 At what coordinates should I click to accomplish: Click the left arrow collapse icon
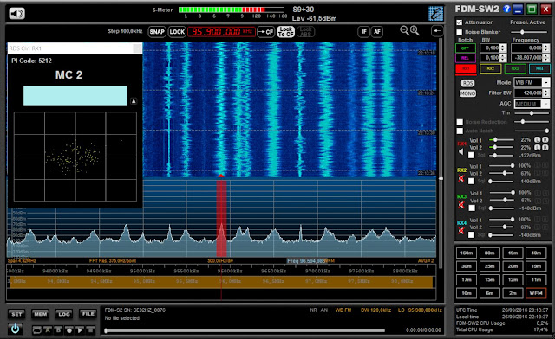[437, 31]
